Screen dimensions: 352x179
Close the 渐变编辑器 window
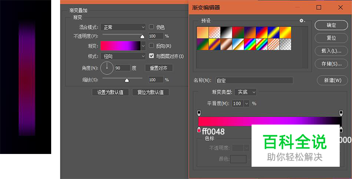pyautogui.click(x=340, y=7)
